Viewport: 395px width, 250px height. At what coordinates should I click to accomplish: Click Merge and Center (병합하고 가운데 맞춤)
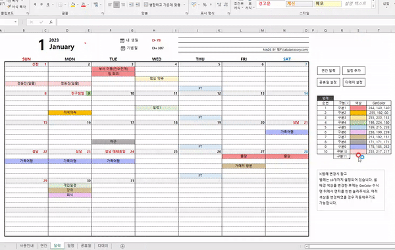pos(162,5)
